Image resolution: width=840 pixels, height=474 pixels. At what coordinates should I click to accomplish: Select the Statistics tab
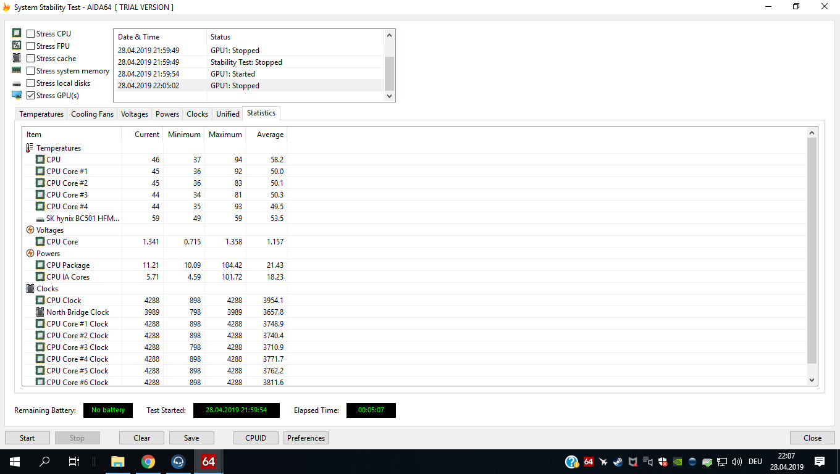(x=261, y=113)
